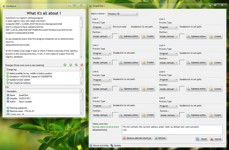Viewport: 229px width, 150px height.
Task: Open Line 8 Position dropdown
Action: pyautogui.click(x=169, y=115)
